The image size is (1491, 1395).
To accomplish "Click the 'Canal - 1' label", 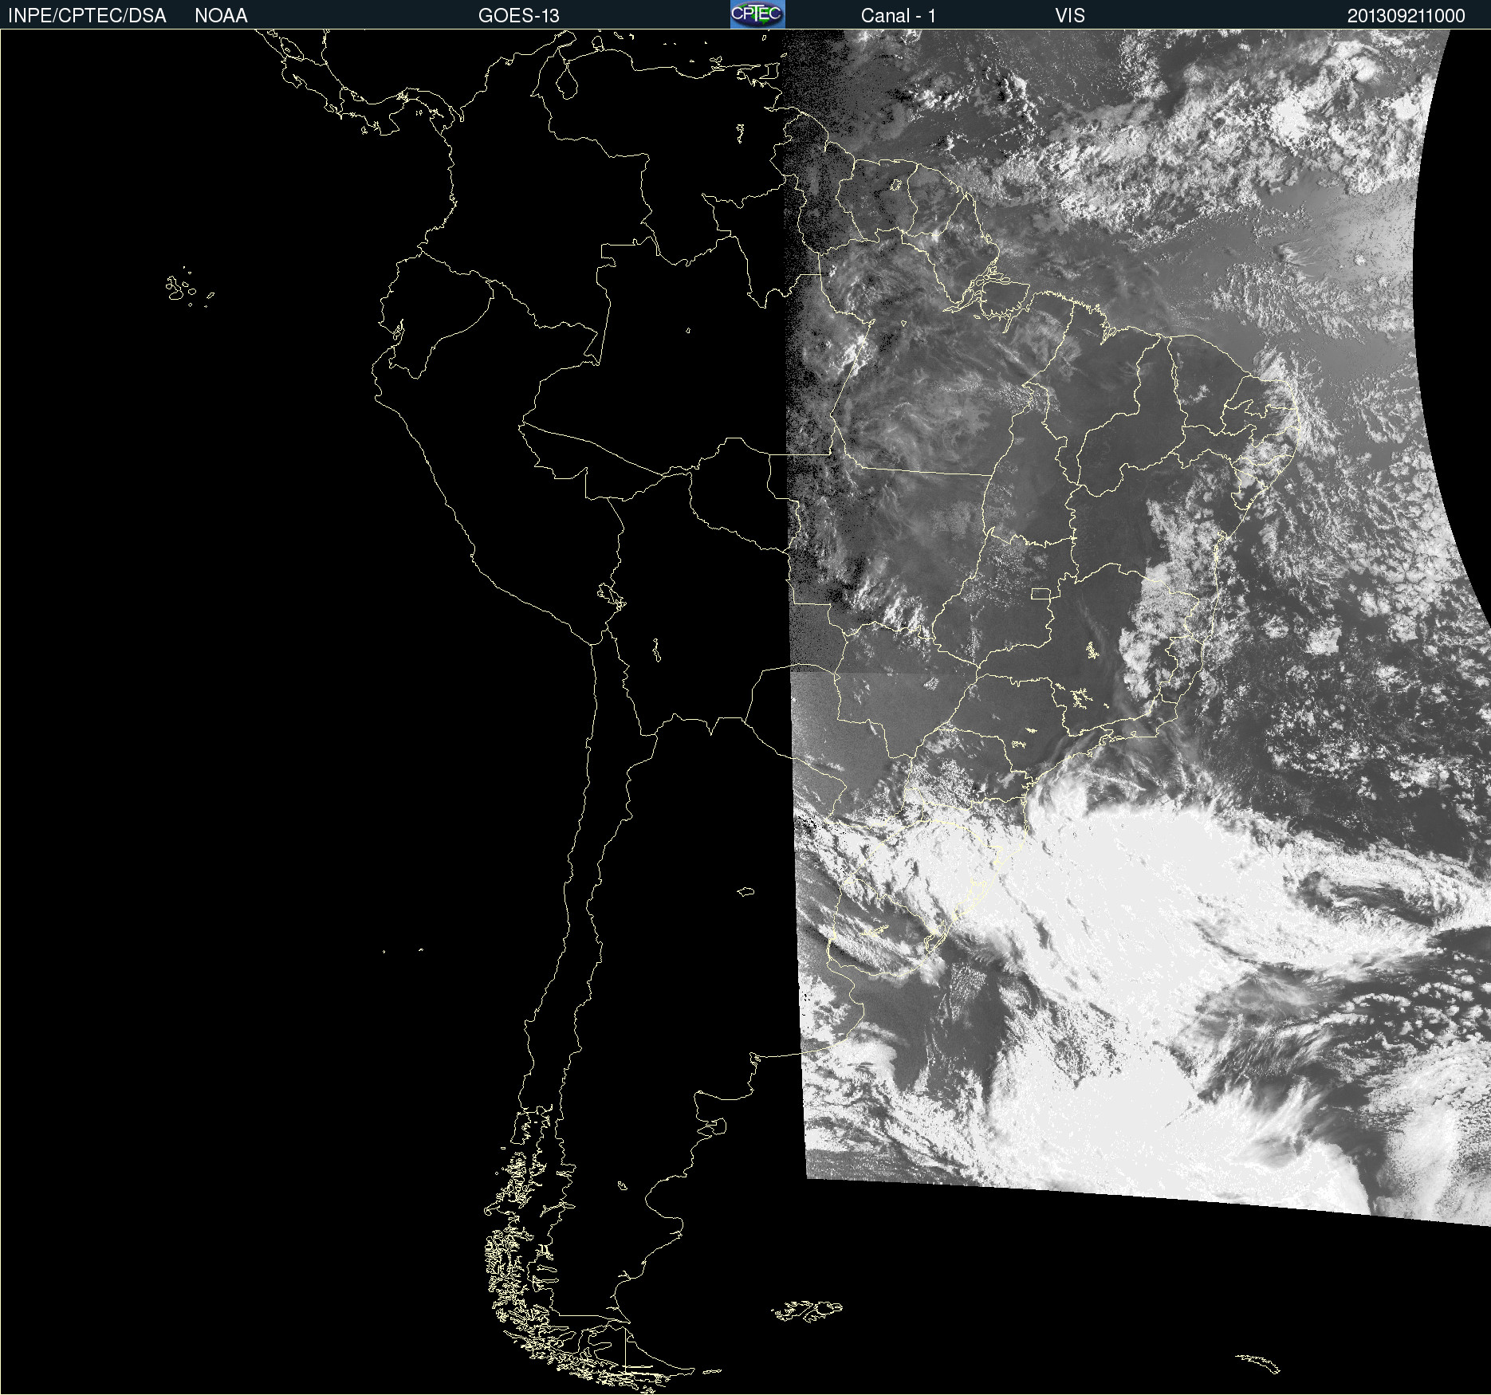I will point(899,16).
